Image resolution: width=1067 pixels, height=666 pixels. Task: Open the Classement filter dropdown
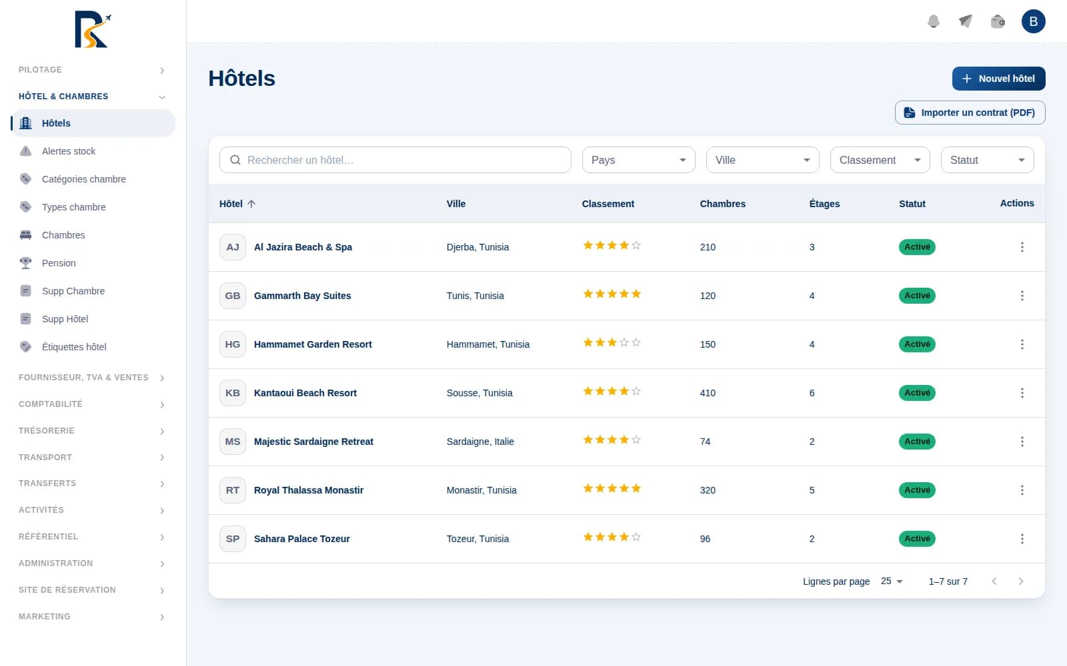[x=880, y=160]
